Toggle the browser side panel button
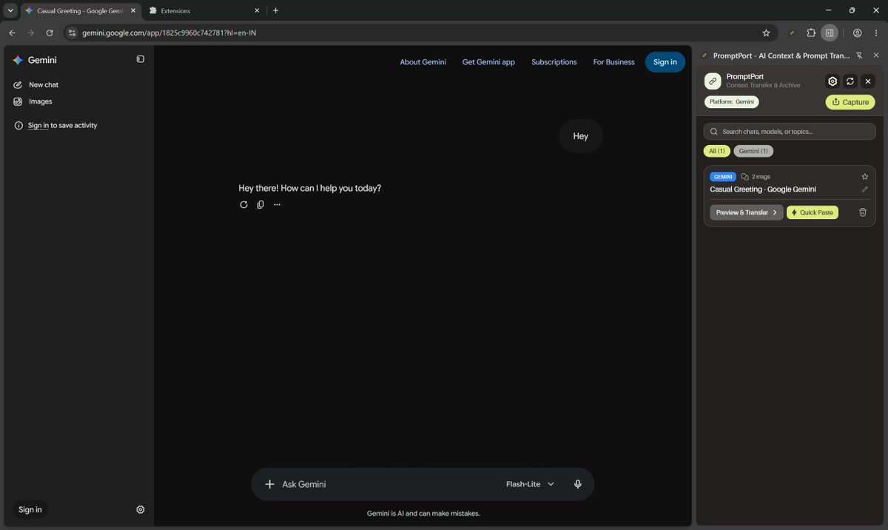888x530 pixels. click(830, 33)
